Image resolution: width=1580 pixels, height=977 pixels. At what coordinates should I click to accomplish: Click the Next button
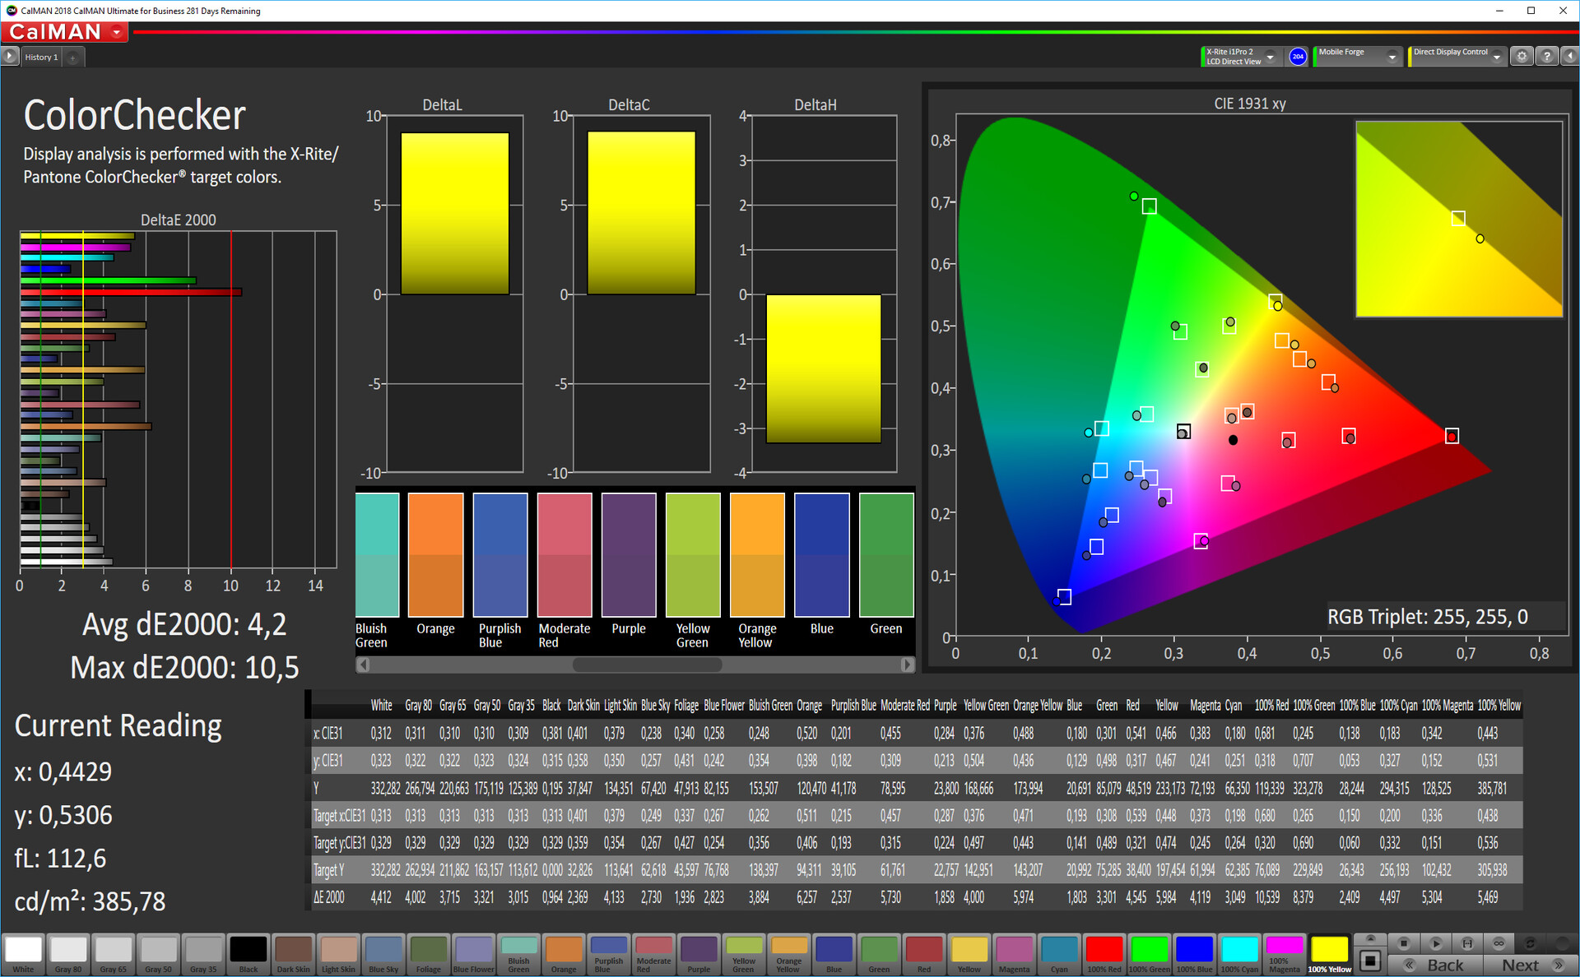pyautogui.click(x=1531, y=965)
